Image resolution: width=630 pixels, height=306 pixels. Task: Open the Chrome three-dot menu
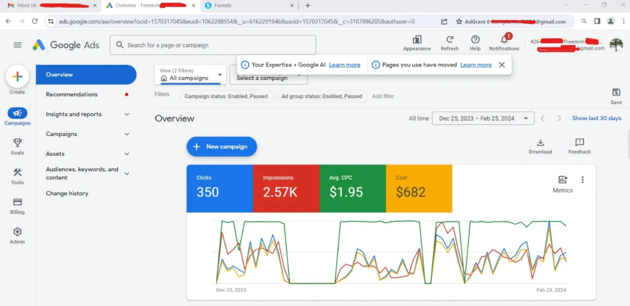pos(624,21)
